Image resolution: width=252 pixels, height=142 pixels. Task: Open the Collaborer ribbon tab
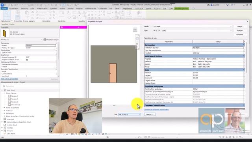tap(102, 9)
